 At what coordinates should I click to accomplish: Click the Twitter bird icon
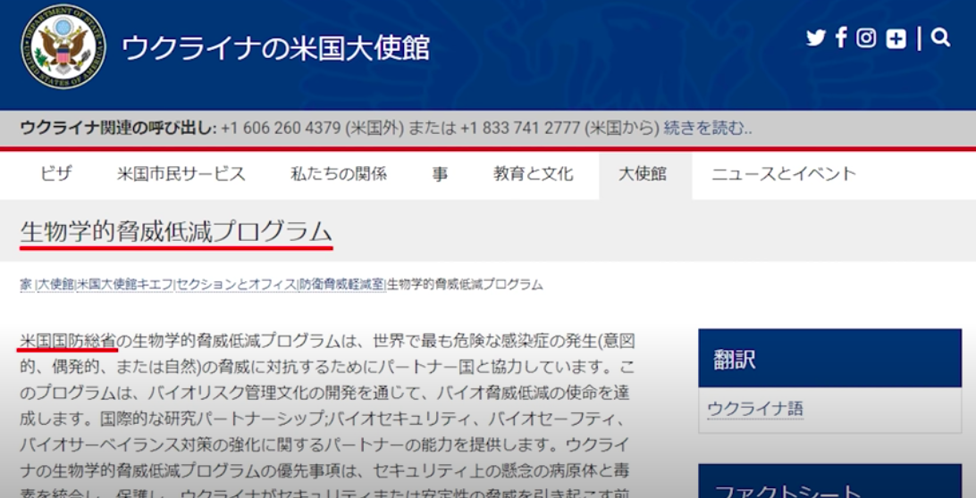(x=815, y=38)
